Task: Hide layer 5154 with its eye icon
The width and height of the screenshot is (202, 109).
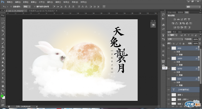Action: 168,79
